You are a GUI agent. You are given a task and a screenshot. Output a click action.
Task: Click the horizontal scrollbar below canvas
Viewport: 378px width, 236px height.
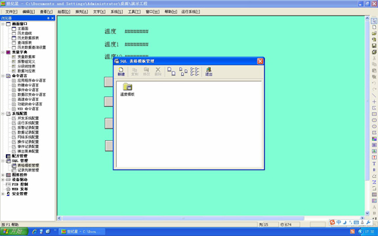pos(183,218)
